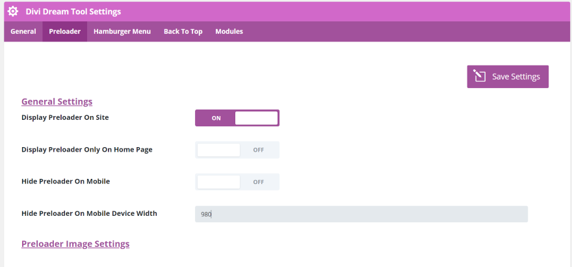Click the Save Settings button
Viewport: 572px width, 267px height.
tap(508, 76)
